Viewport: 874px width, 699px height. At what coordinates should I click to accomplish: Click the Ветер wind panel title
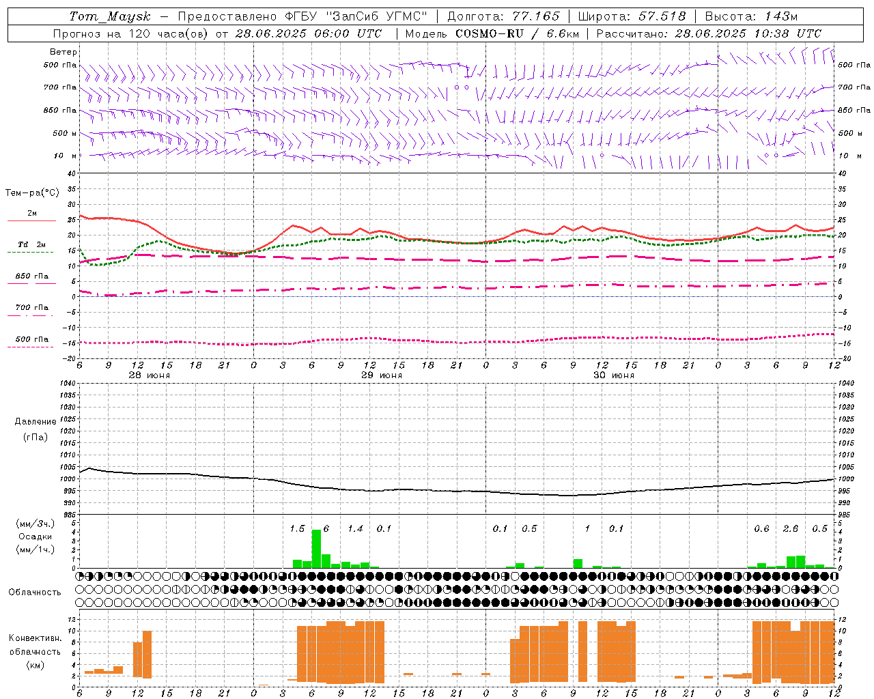[64, 52]
